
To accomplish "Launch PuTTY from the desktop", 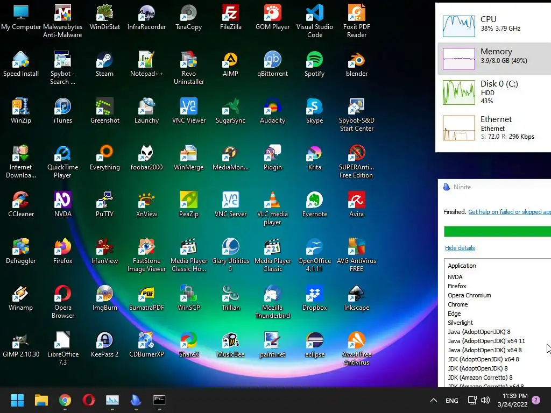I will point(104,204).
